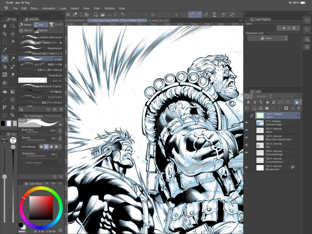
Task: Create new canvas from command bar
Action: (x=96, y=15)
